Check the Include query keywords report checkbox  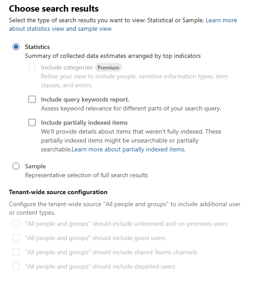(32, 99)
